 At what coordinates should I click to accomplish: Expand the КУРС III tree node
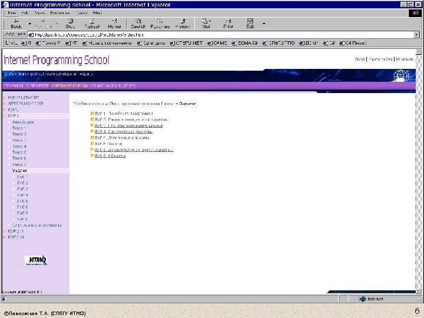(x=4, y=231)
